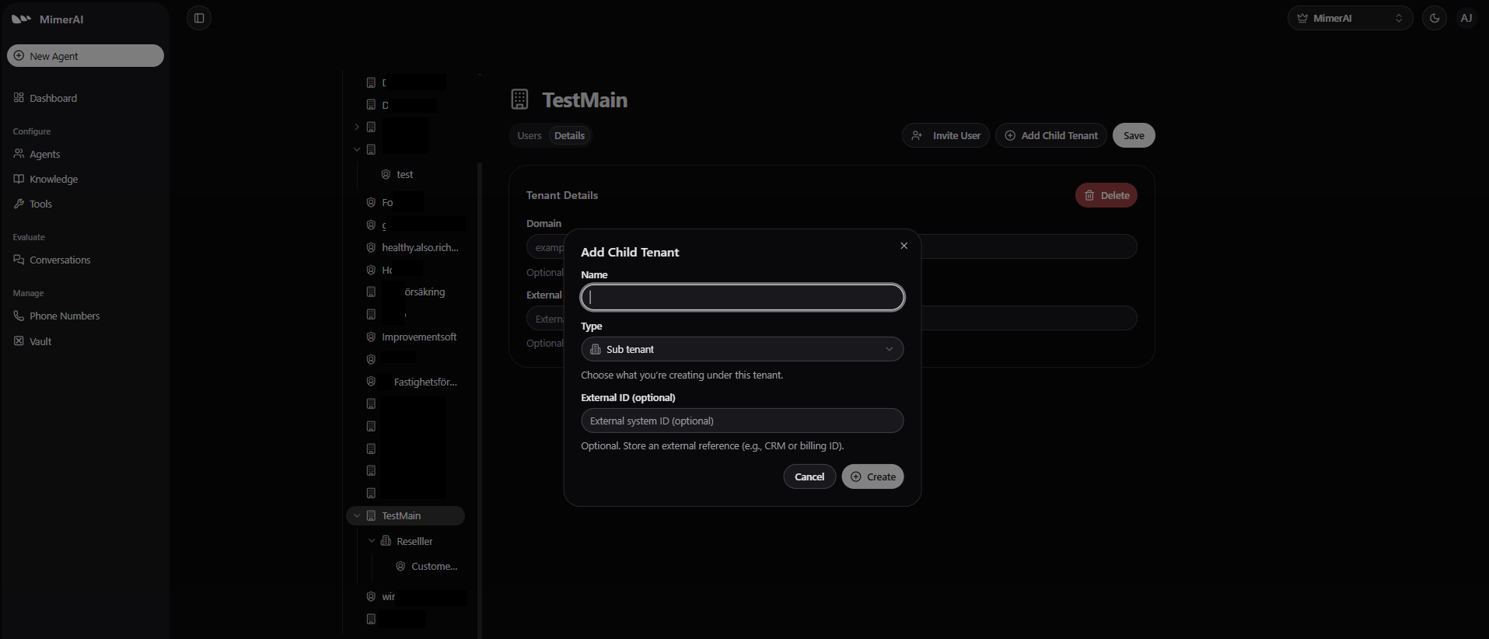Go to Phone Numbers page
The width and height of the screenshot is (1489, 639).
point(64,316)
